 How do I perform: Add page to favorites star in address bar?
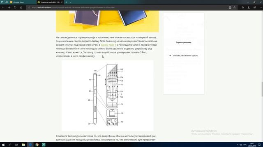[235, 7]
